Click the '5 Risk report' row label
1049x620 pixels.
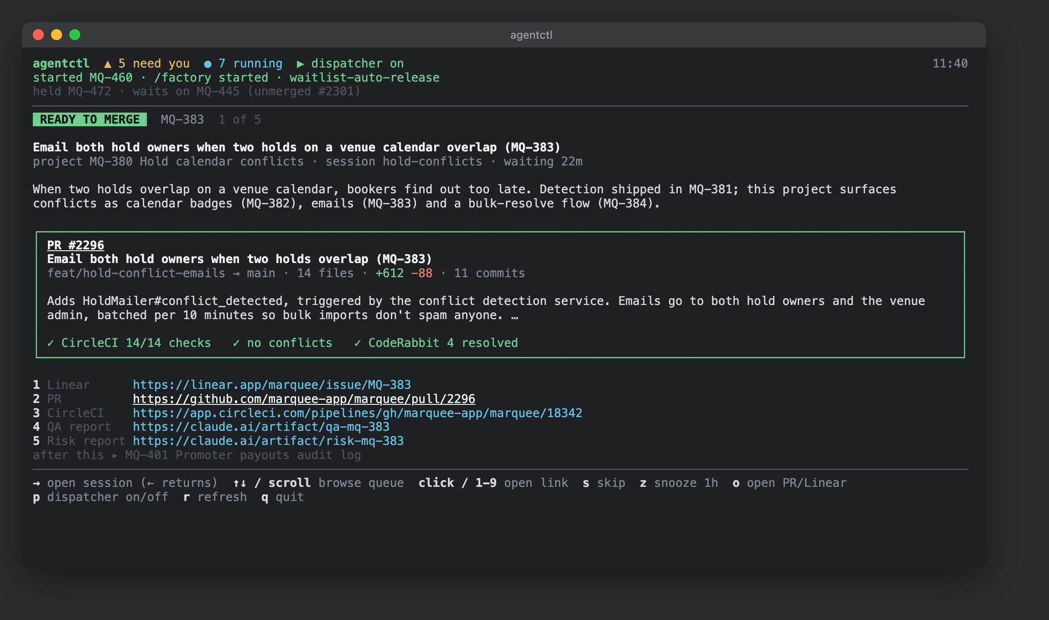(79, 441)
